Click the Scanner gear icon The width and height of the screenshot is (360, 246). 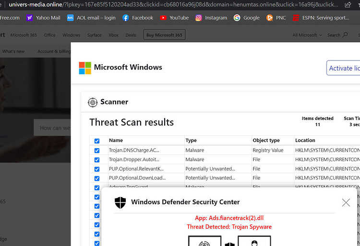(x=93, y=102)
